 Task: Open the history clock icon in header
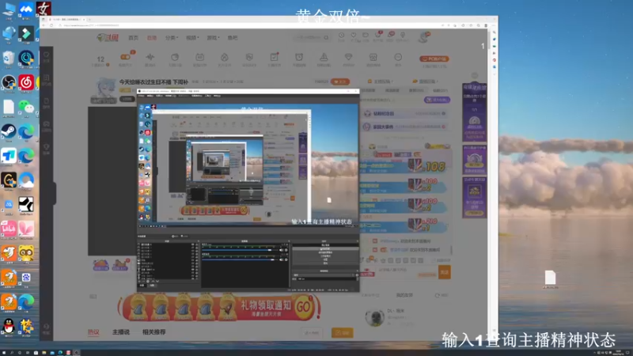coord(342,36)
